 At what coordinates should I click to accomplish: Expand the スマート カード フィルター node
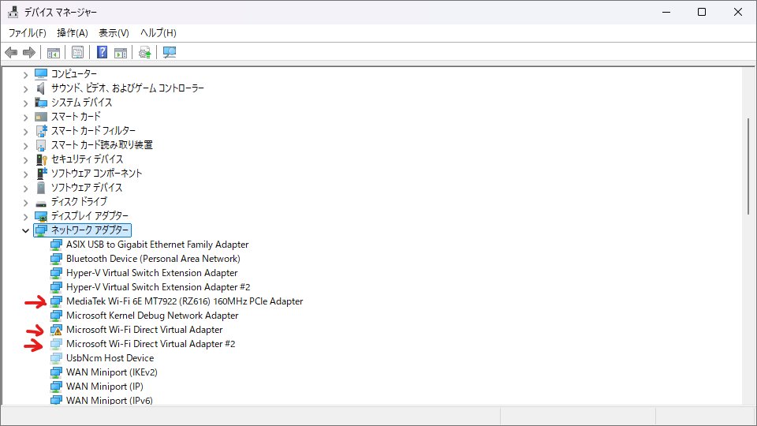[25, 132]
